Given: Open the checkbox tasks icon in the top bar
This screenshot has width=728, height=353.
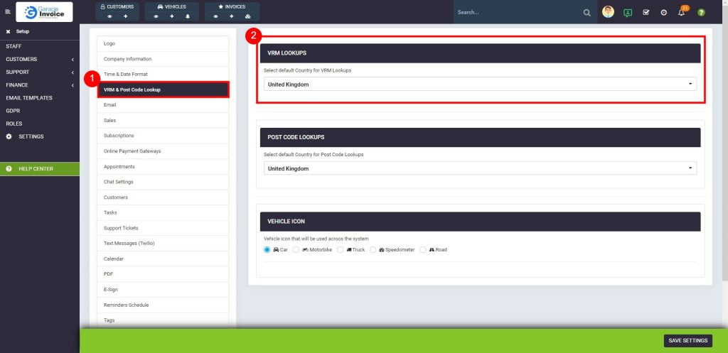Looking at the screenshot, I should click(x=646, y=13).
